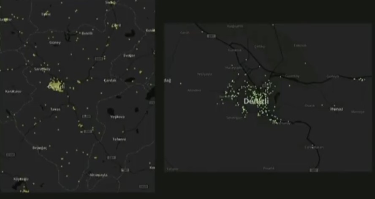The width and height of the screenshot is (375, 199).
Task: Click the dot cluster right of Honaz's road
Action: [x=361, y=79]
